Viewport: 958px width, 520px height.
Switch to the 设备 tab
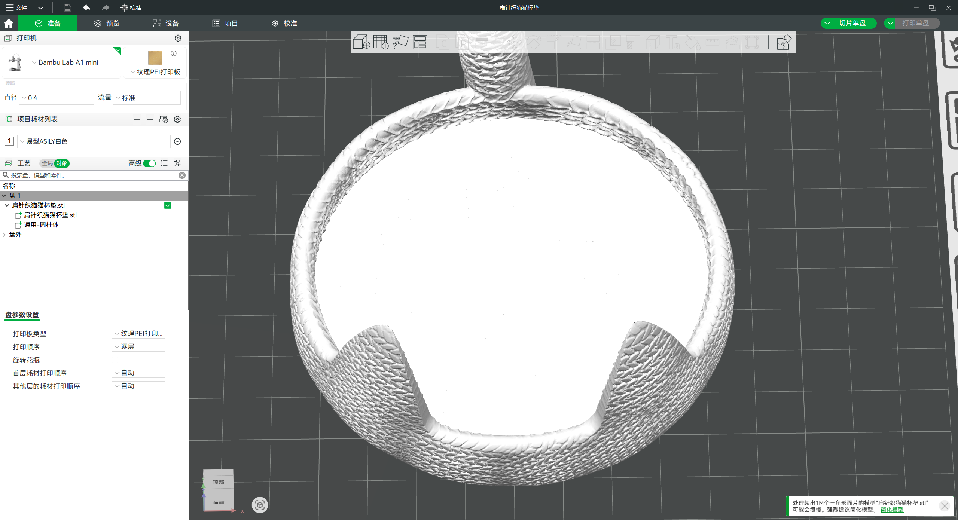(166, 23)
